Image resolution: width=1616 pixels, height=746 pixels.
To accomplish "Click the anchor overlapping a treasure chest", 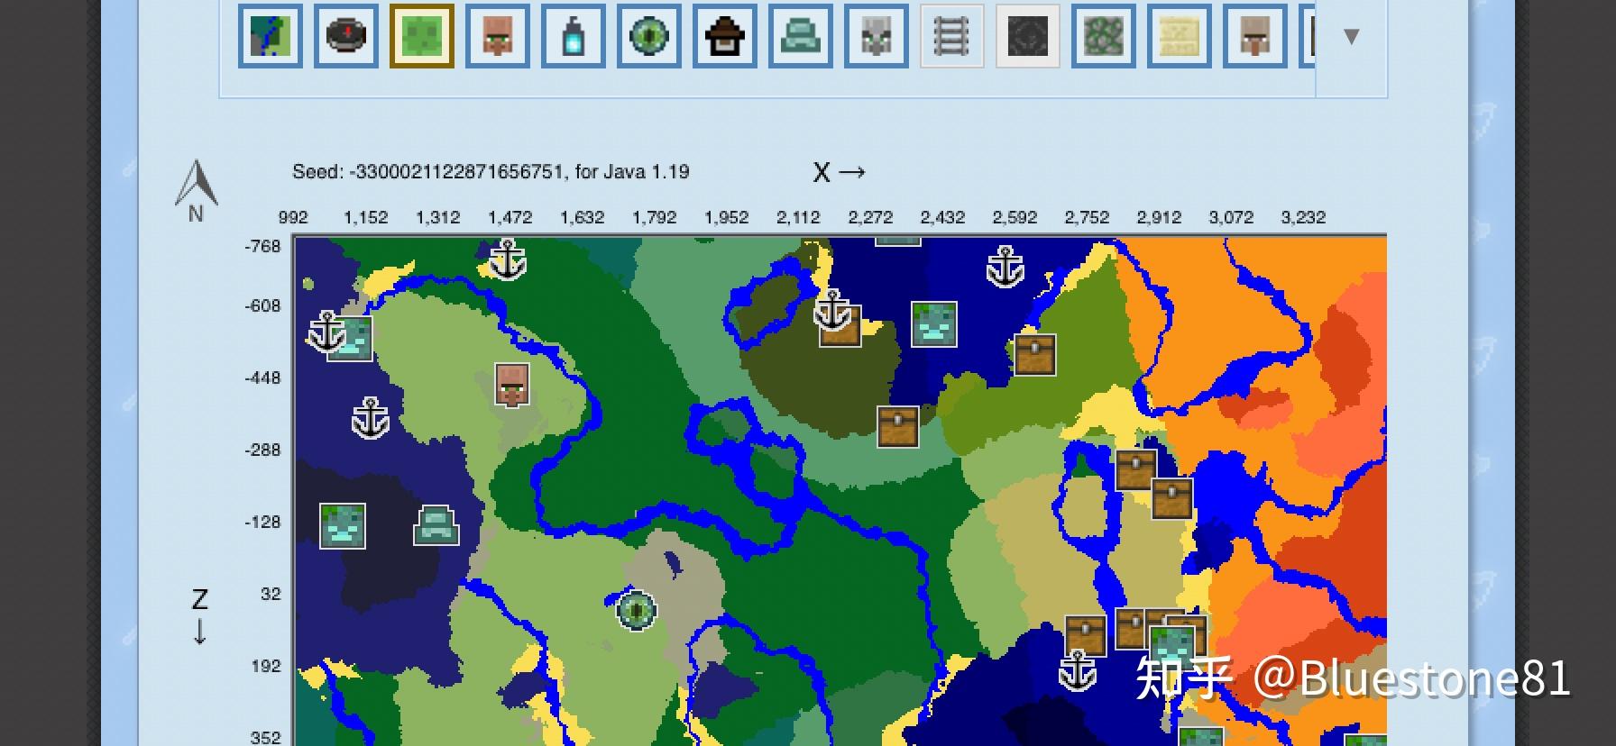I will pyautogui.click(x=831, y=310).
